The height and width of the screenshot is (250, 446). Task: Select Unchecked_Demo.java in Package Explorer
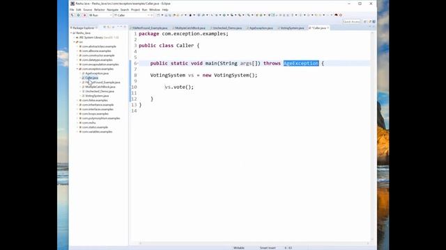pyautogui.click(x=100, y=91)
